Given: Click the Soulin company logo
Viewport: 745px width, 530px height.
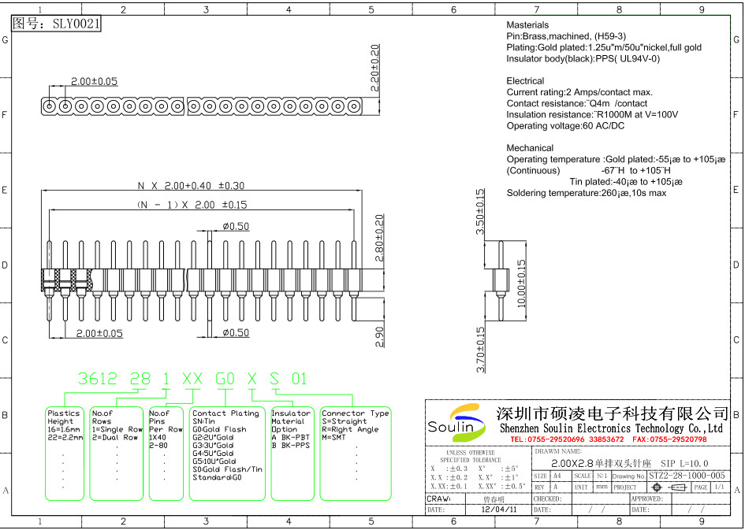Looking at the screenshot, I should pyautogui.click(x=457, y=422).
